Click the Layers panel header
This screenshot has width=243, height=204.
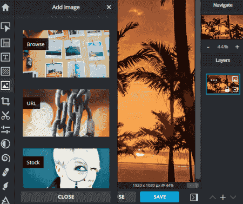click(223, 61)
